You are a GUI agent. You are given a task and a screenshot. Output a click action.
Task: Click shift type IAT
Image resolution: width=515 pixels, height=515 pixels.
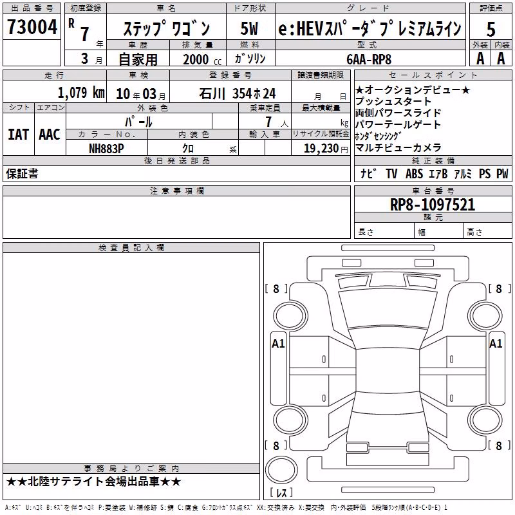click(19, 135)
